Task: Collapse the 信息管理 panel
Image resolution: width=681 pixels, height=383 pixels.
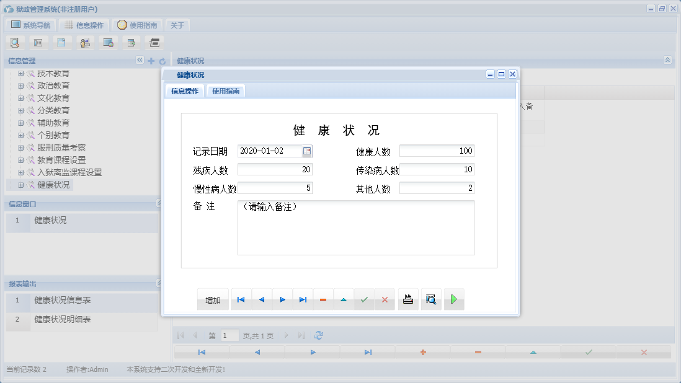Action: point(139,60)
